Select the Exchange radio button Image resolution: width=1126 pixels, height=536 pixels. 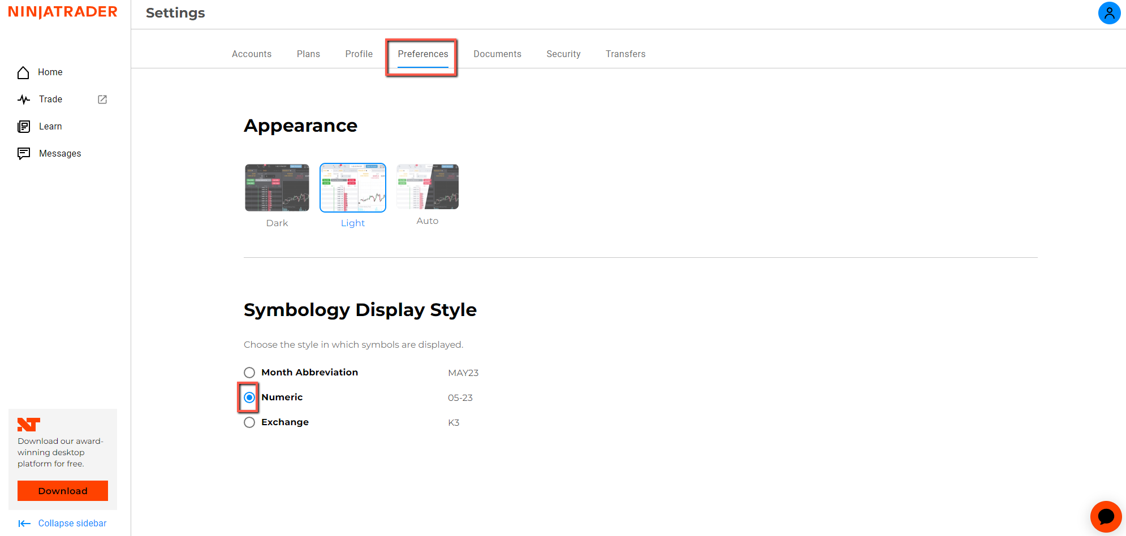click(249, 422)
